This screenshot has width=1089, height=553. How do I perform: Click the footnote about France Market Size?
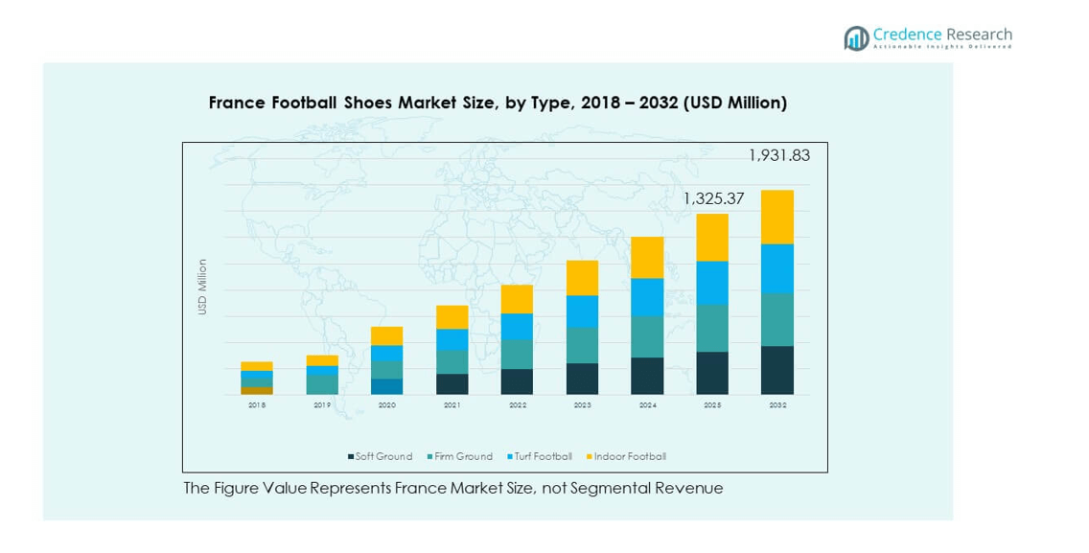452,489
